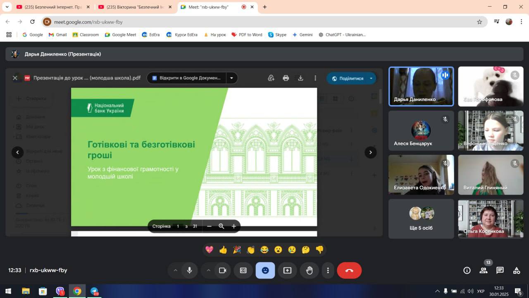
Task: Download the presentation PDF file
Action: (x=300, y=78)
